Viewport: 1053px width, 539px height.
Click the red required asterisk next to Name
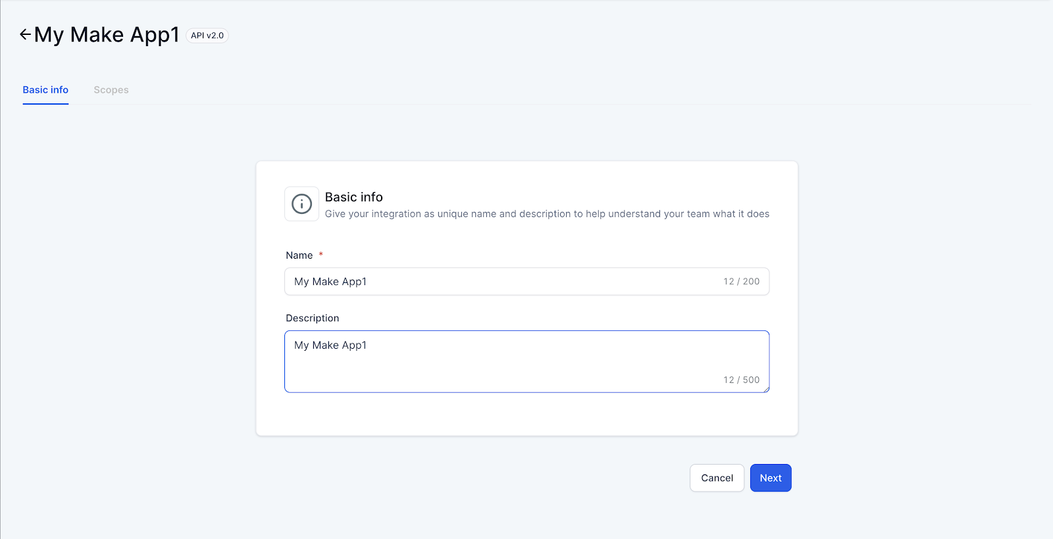(321, 254)
